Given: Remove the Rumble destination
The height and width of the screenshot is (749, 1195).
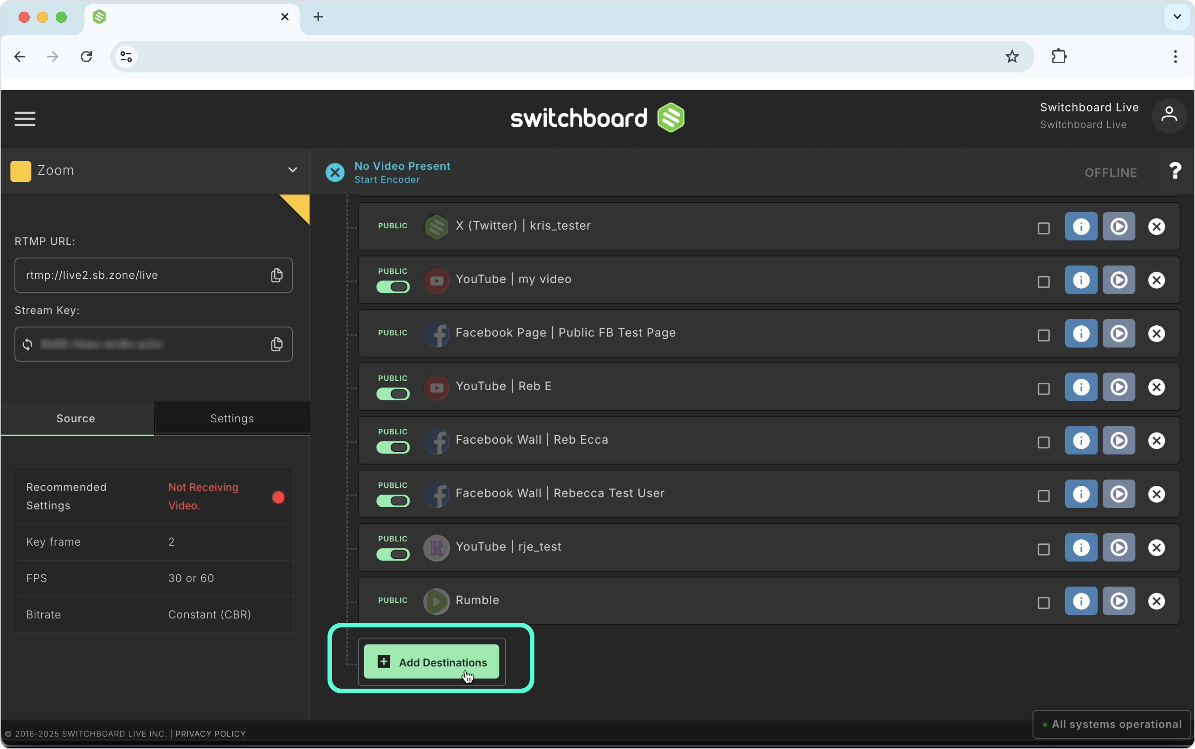Looking at the screenshot, I should point(1156,601).
